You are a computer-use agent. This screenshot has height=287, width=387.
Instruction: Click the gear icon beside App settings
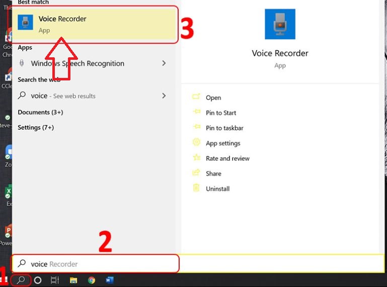click(x=196, y=142)
